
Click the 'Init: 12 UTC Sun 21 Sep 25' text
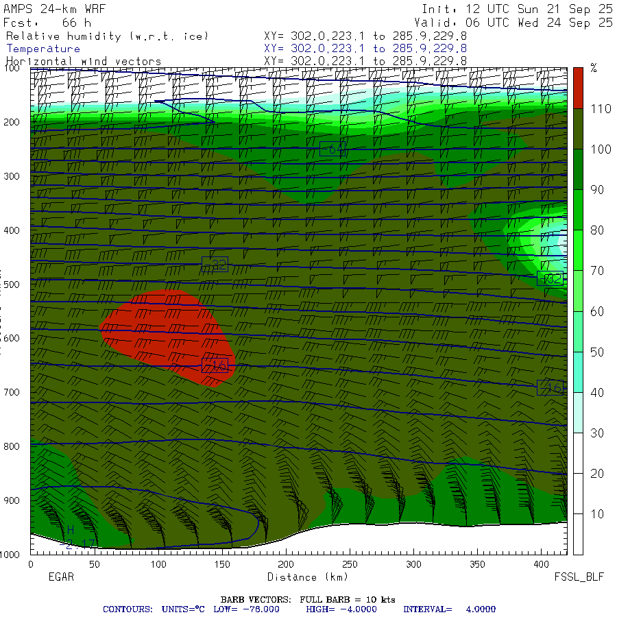click(517, 9)
